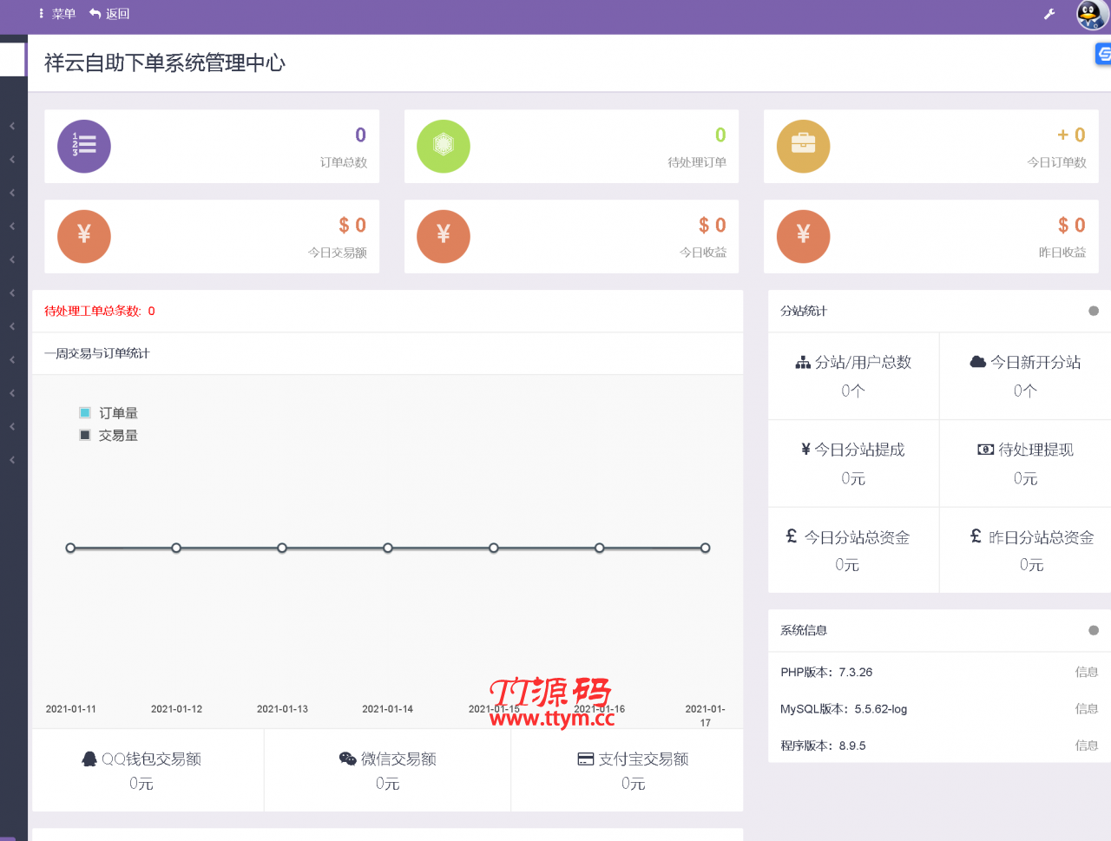Viewport: 1111px width, 841px height.
Task: Expand the first sidebar chevron item
Action: click(x=12, y=126)
